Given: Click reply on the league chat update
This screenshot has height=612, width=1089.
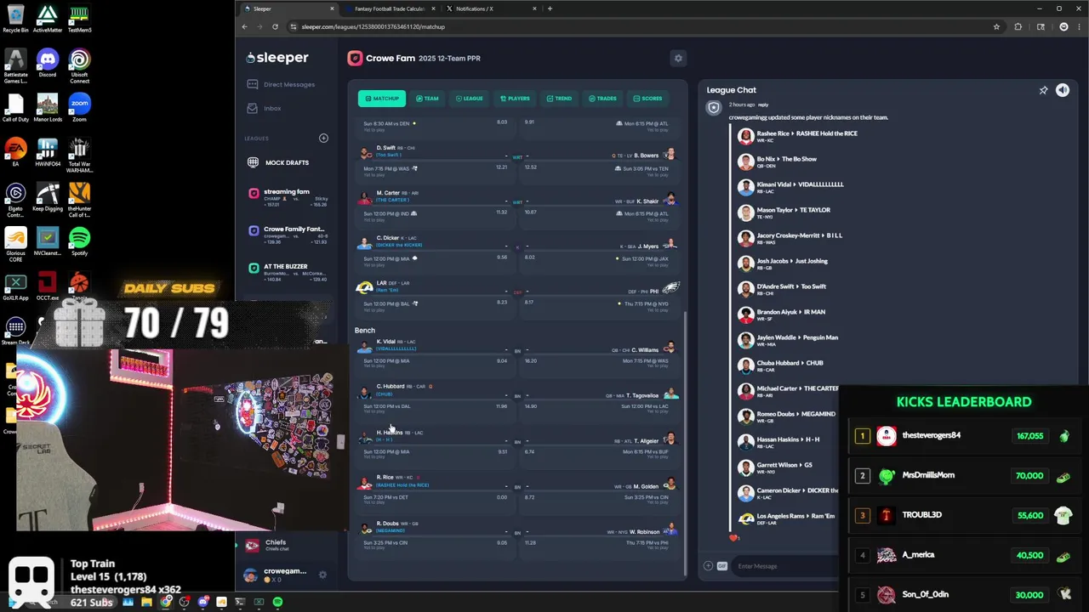Looking at the screenshot, I should tap(763, 105).
